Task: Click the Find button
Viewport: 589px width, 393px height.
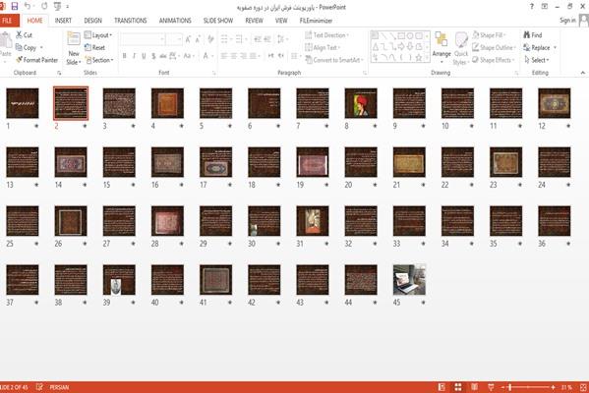Action: (533, 35)
